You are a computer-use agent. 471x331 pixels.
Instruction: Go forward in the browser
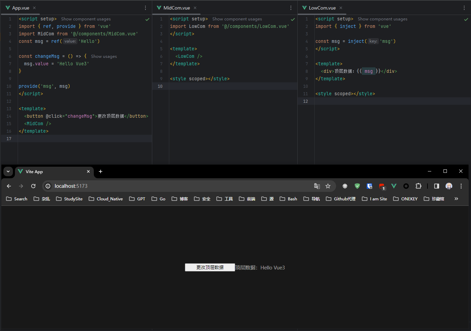coord(21,186)
